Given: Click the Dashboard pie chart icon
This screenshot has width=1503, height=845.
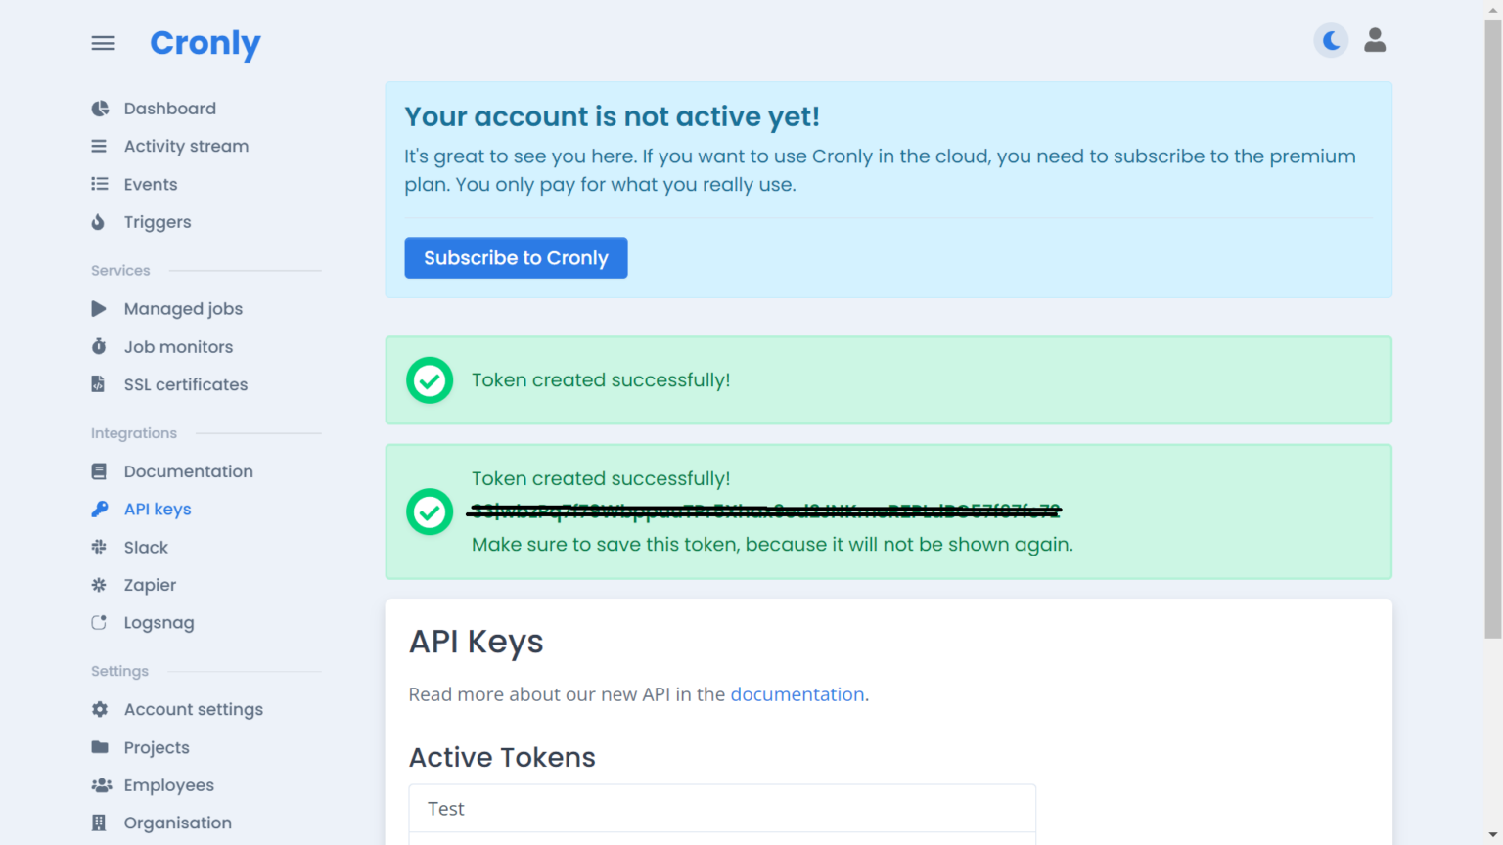Looking at the screenshot, I should point(100,109).
